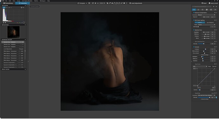
Task: Select the Horizon tool
Action: [112, 3]
